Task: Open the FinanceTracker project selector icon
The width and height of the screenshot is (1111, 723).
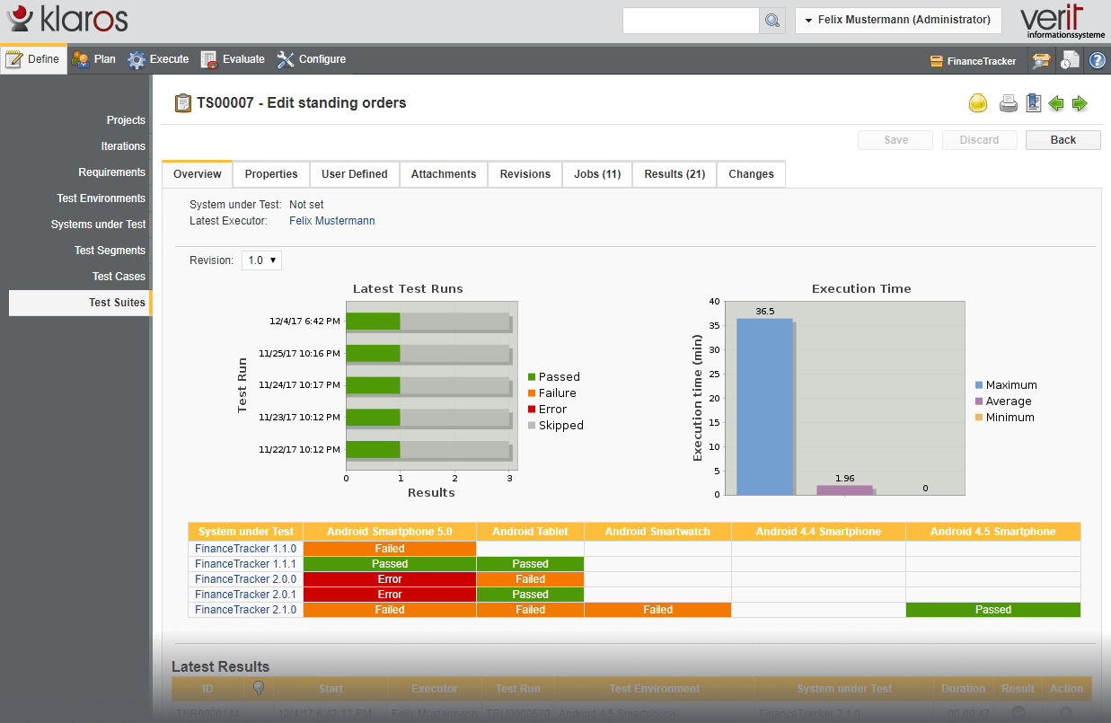Action: 936,61
